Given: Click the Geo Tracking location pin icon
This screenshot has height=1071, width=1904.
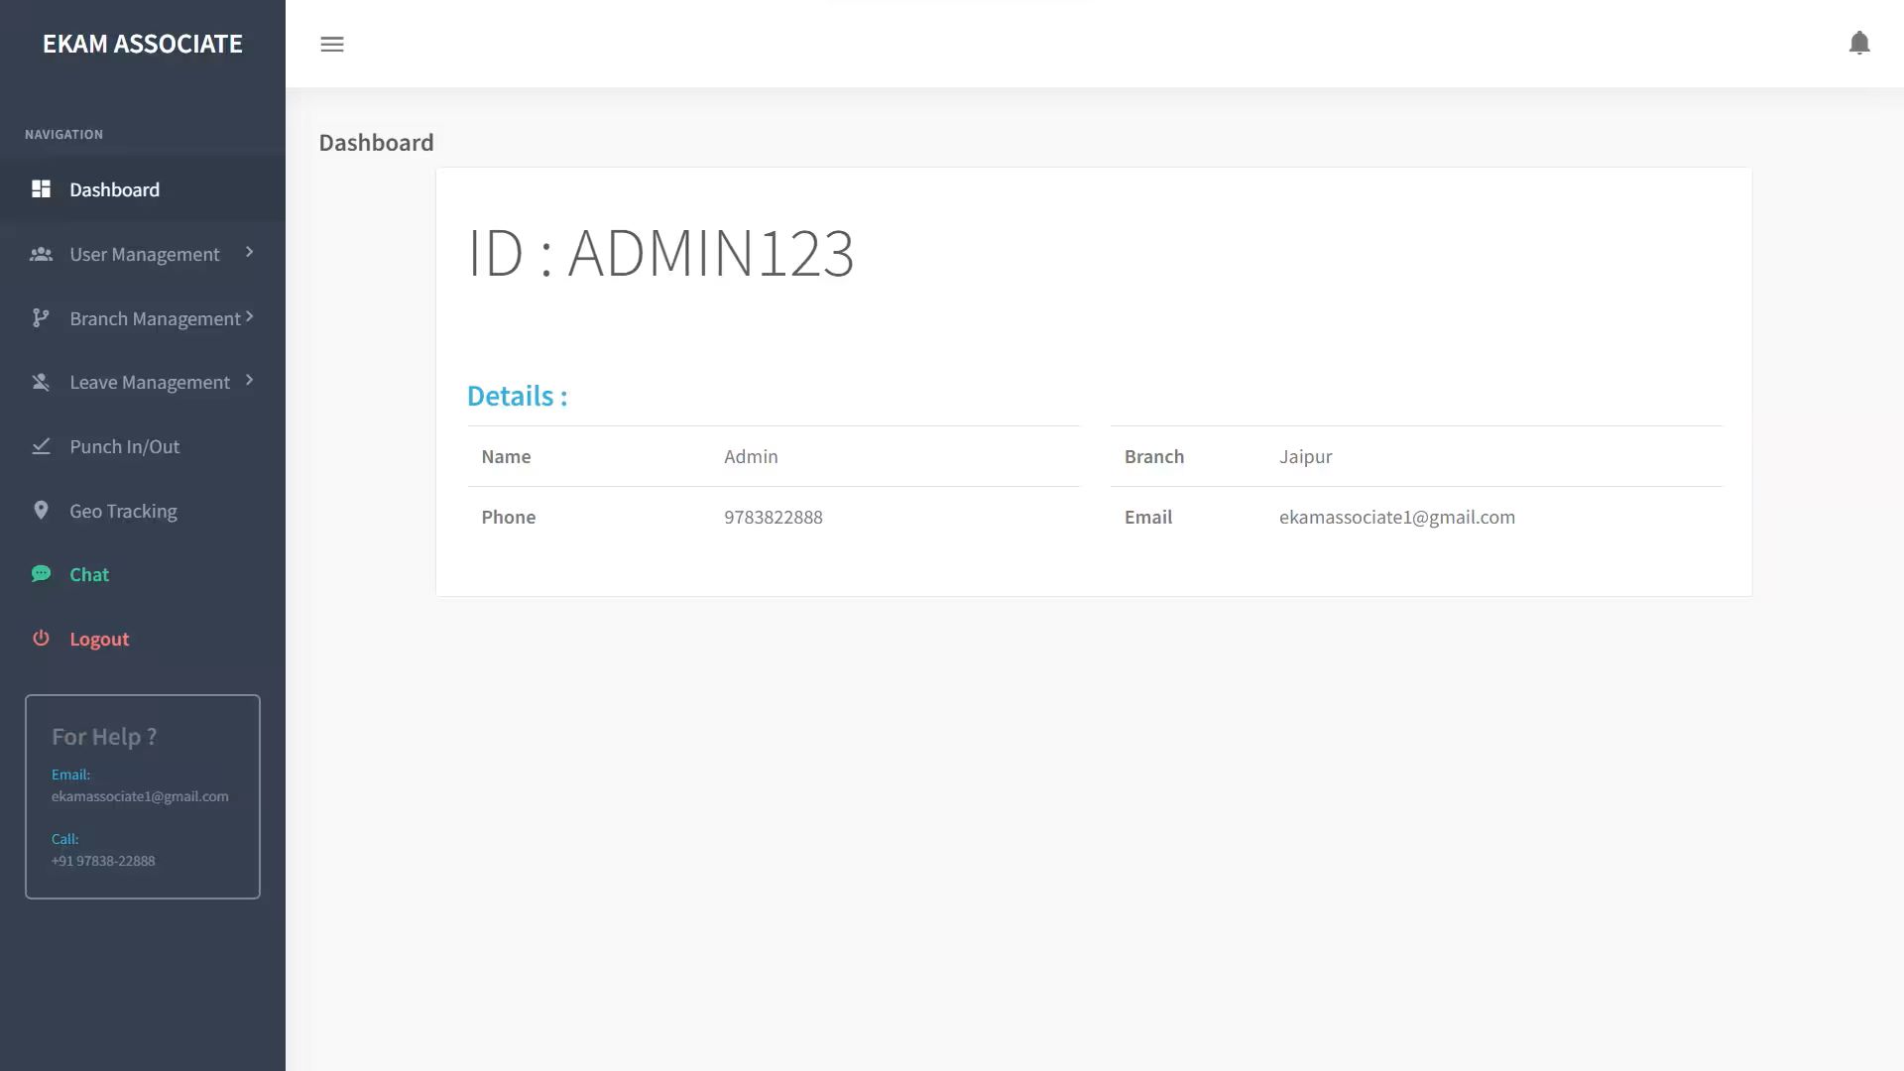Looking at the screenshot, I should pyautogui.click(x=41, y=510).
